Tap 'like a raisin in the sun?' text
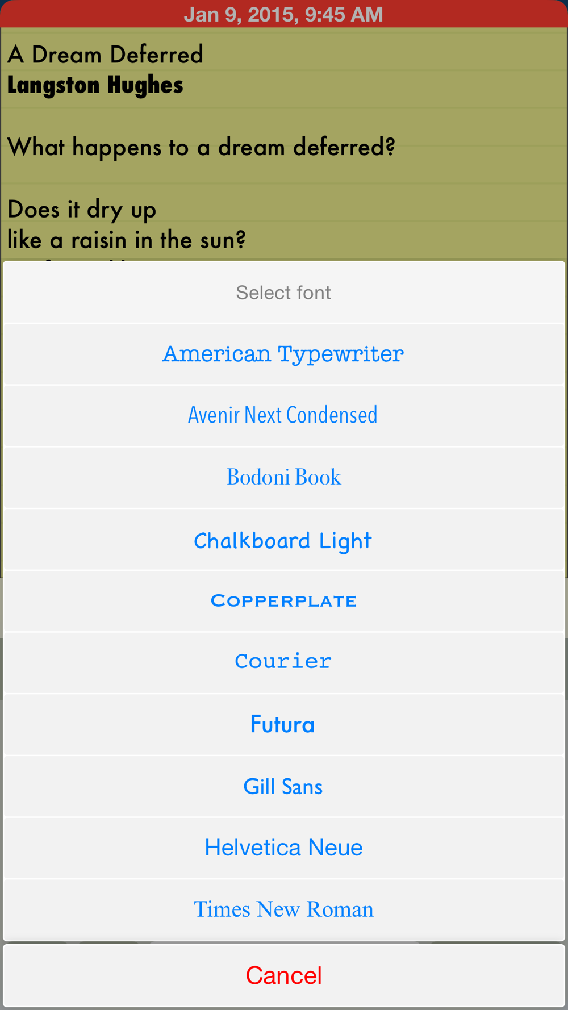The width and height of the screenshot is (568, 1010). (127, 240)
